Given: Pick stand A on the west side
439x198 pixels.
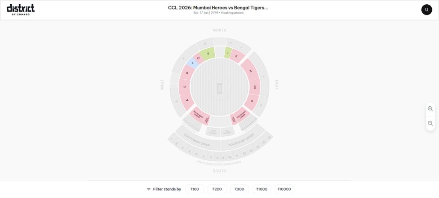Looking at the screenshot, I should coord(187,101).
